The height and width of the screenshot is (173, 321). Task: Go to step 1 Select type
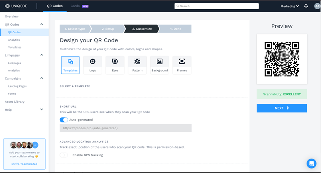(x=75, y=28)
